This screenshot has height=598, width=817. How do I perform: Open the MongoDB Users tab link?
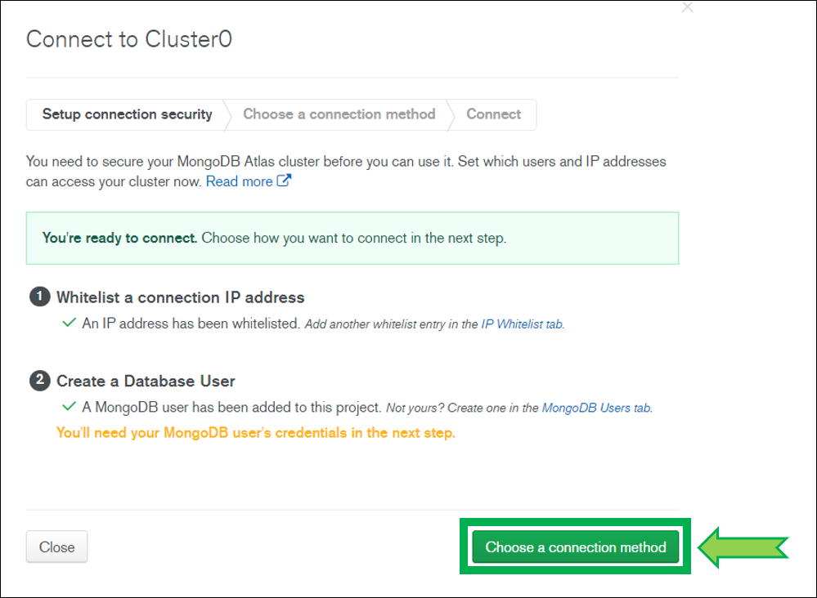(596, 408)
